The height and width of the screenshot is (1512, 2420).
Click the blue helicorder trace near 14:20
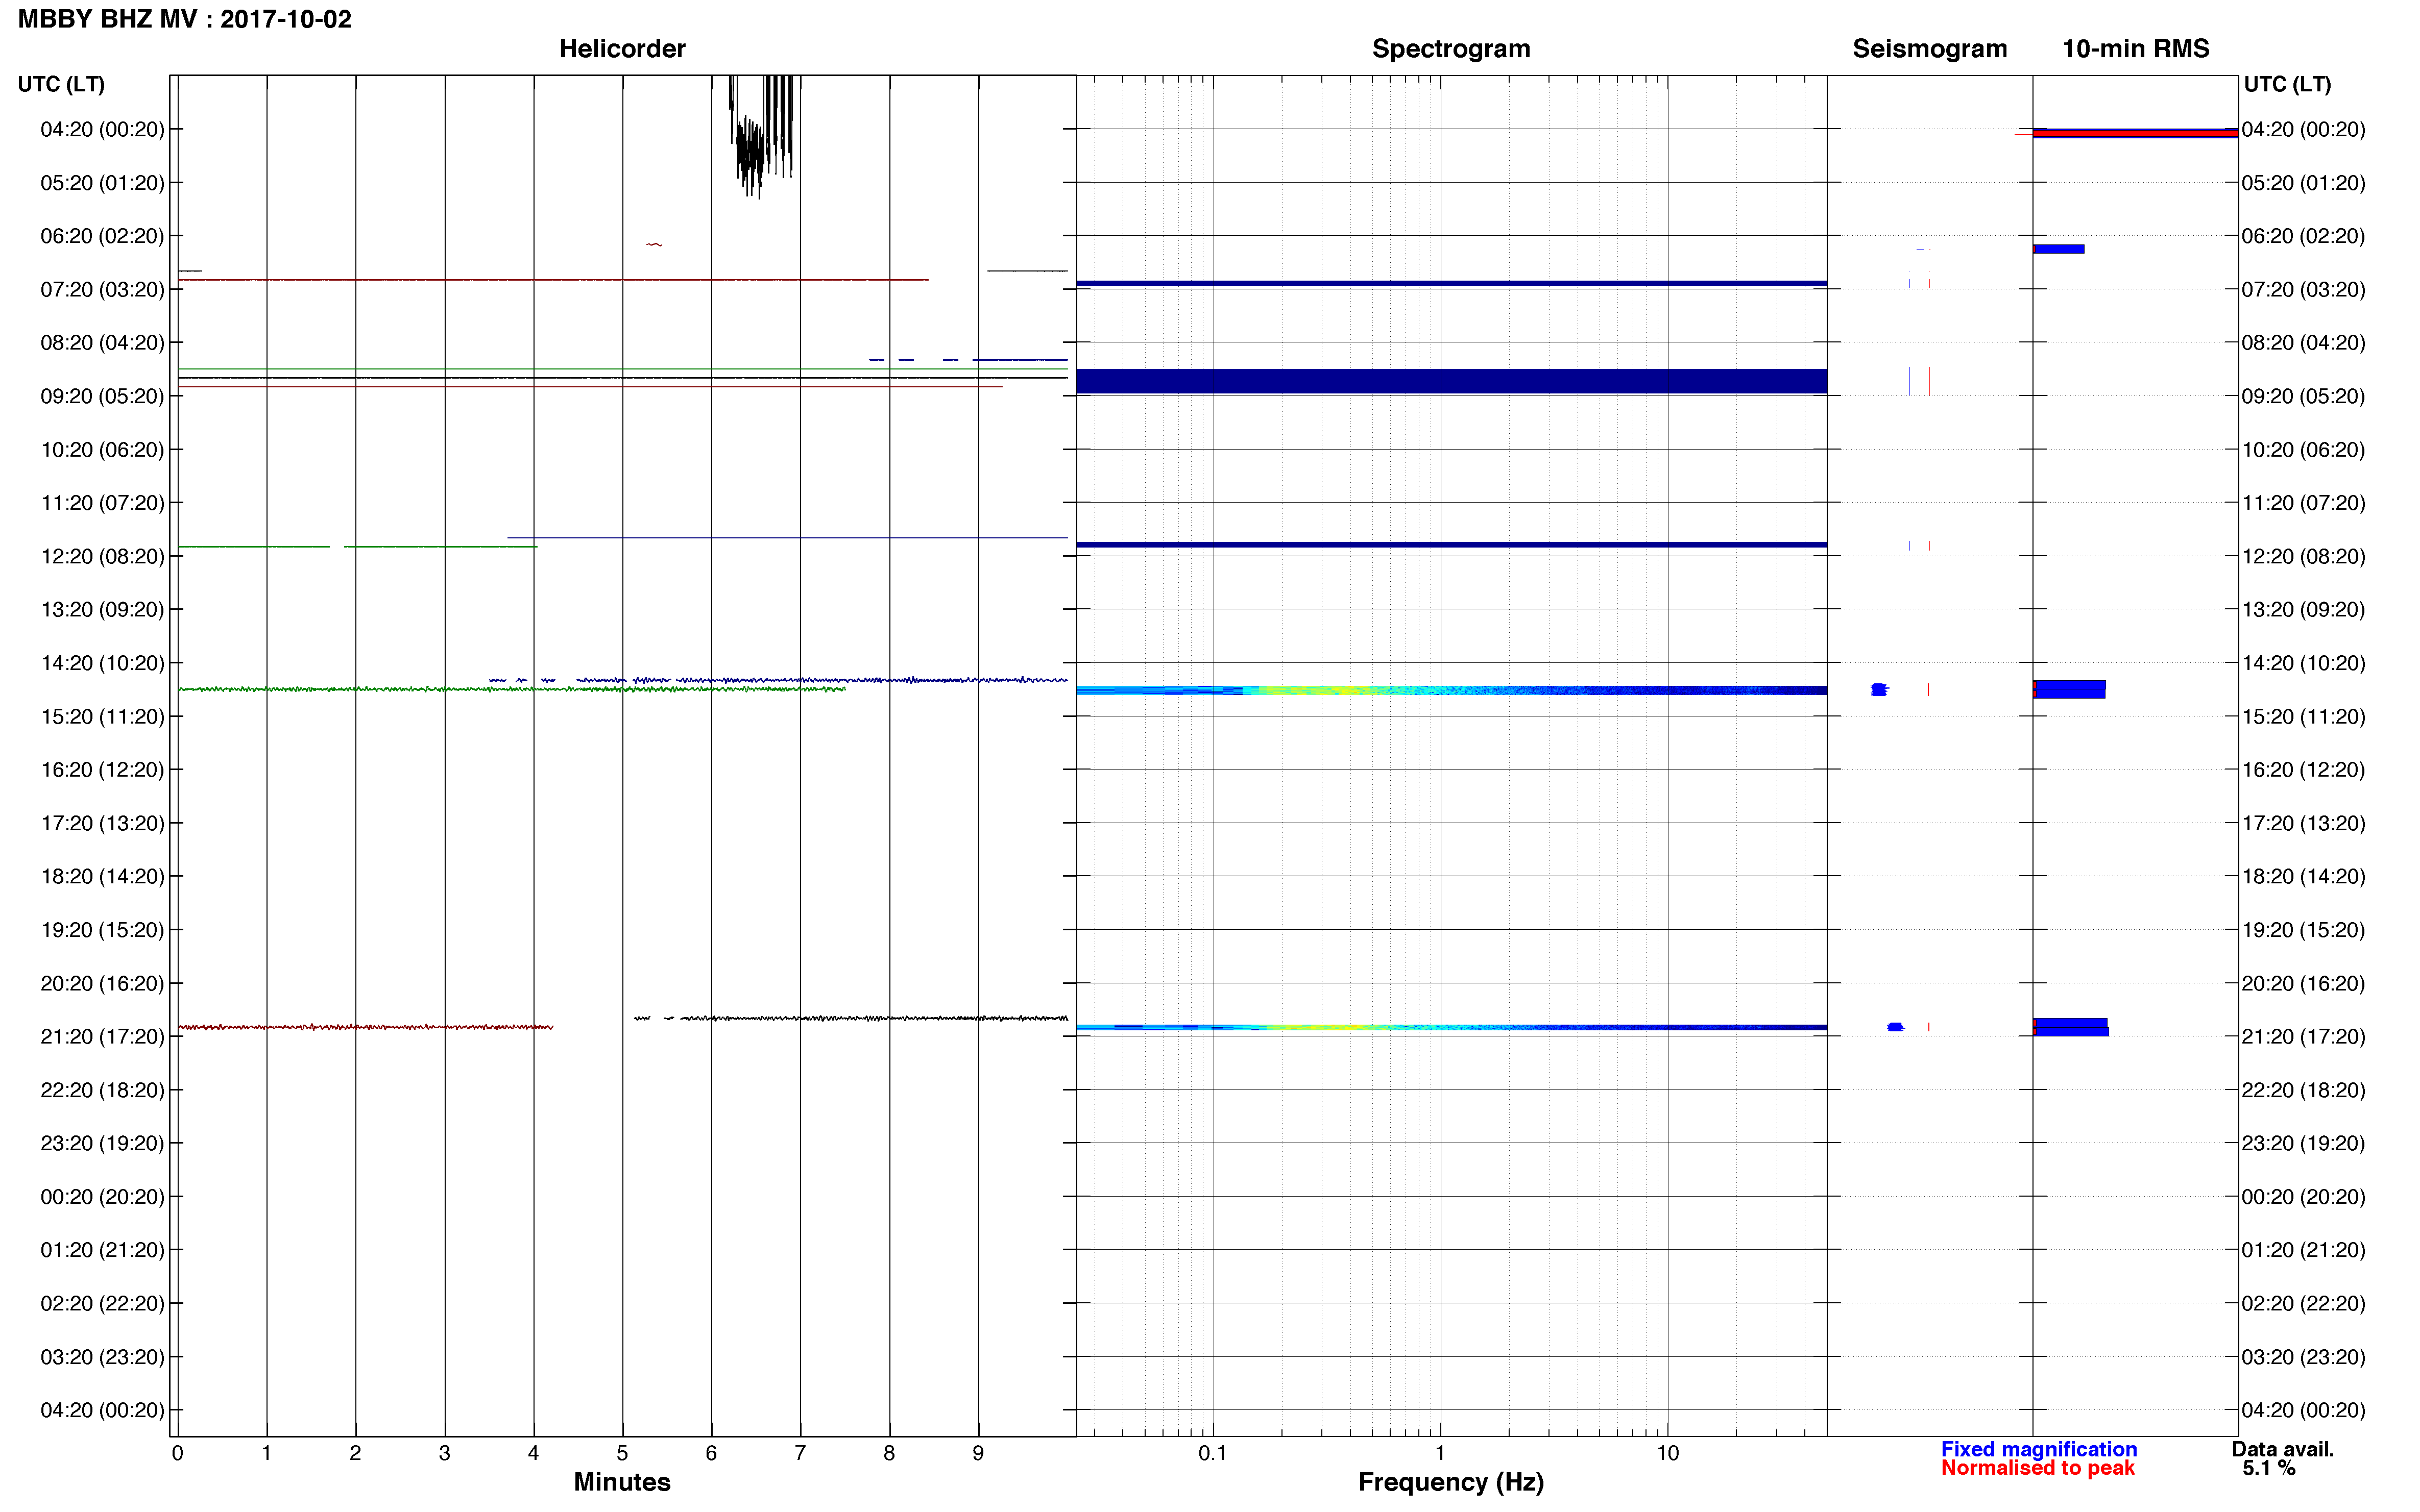pos(778,680)
